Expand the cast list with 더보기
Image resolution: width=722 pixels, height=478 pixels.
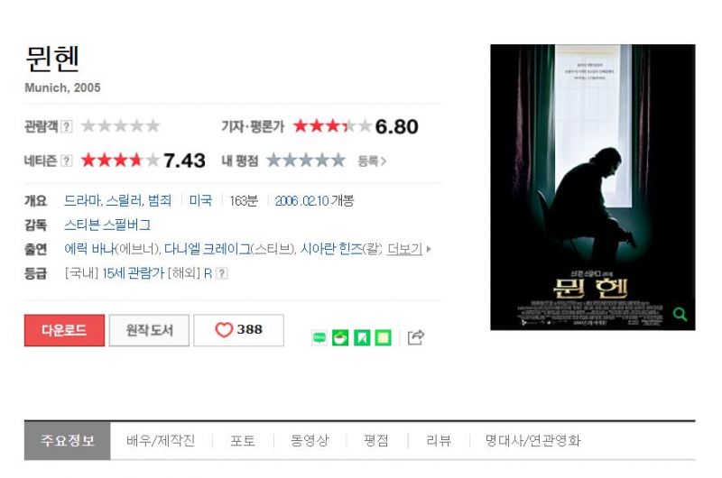coord(404,249)
